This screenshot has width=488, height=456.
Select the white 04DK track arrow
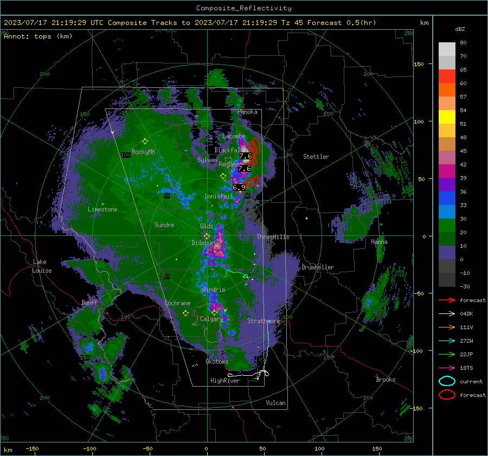[x=447, y=314]
